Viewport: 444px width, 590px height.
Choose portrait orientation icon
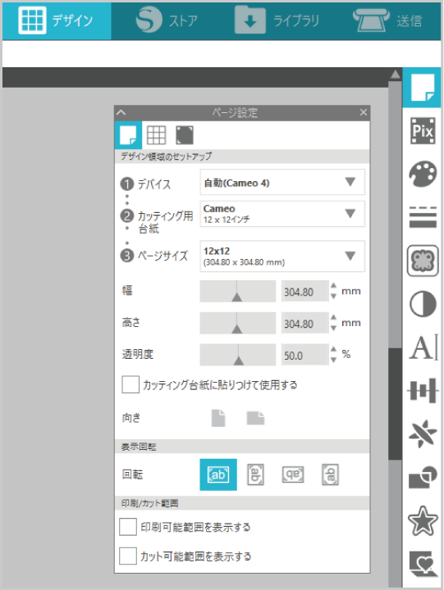[x=218, y=418]
